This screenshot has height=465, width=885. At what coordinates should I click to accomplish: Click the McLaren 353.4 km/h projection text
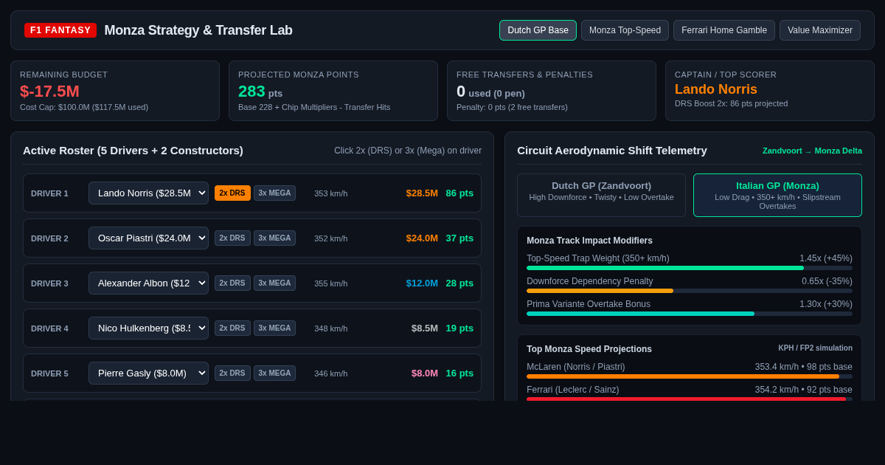(x=803, y=367)
